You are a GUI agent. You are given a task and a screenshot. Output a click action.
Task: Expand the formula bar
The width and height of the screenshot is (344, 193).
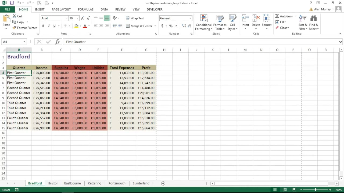coord(341,42)
